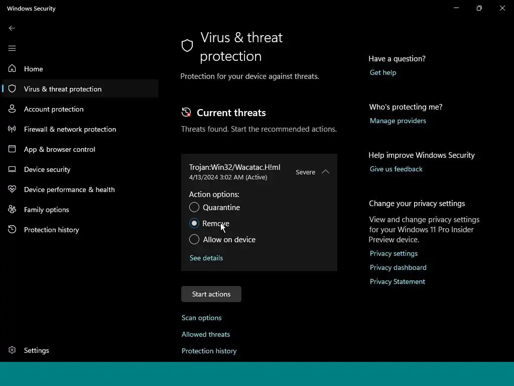Open the Allowed threats link
The height and width of the screenshot is (386, 514).
point(206,334)
